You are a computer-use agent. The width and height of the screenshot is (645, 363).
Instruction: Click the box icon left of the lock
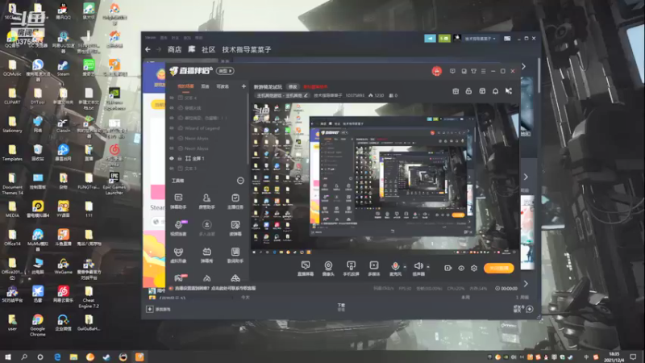(x=456, y=91)
